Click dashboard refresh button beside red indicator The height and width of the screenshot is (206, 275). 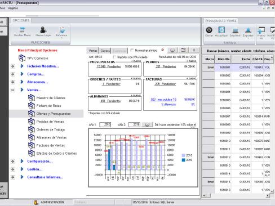(172, 50)
